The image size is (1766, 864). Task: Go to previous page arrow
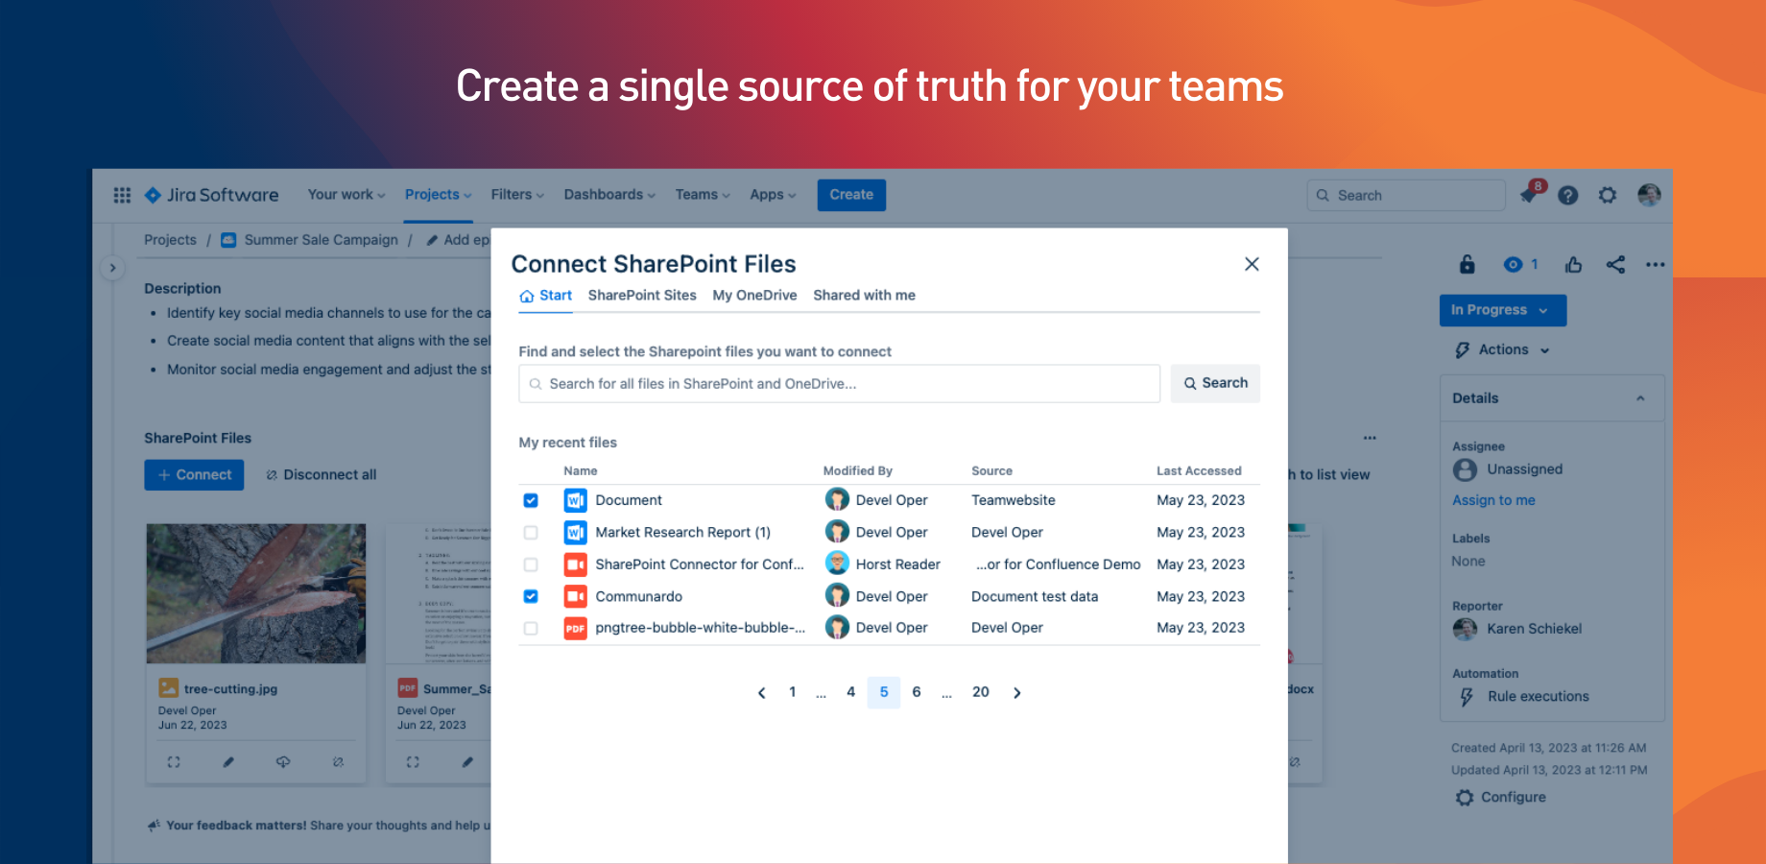762,692
